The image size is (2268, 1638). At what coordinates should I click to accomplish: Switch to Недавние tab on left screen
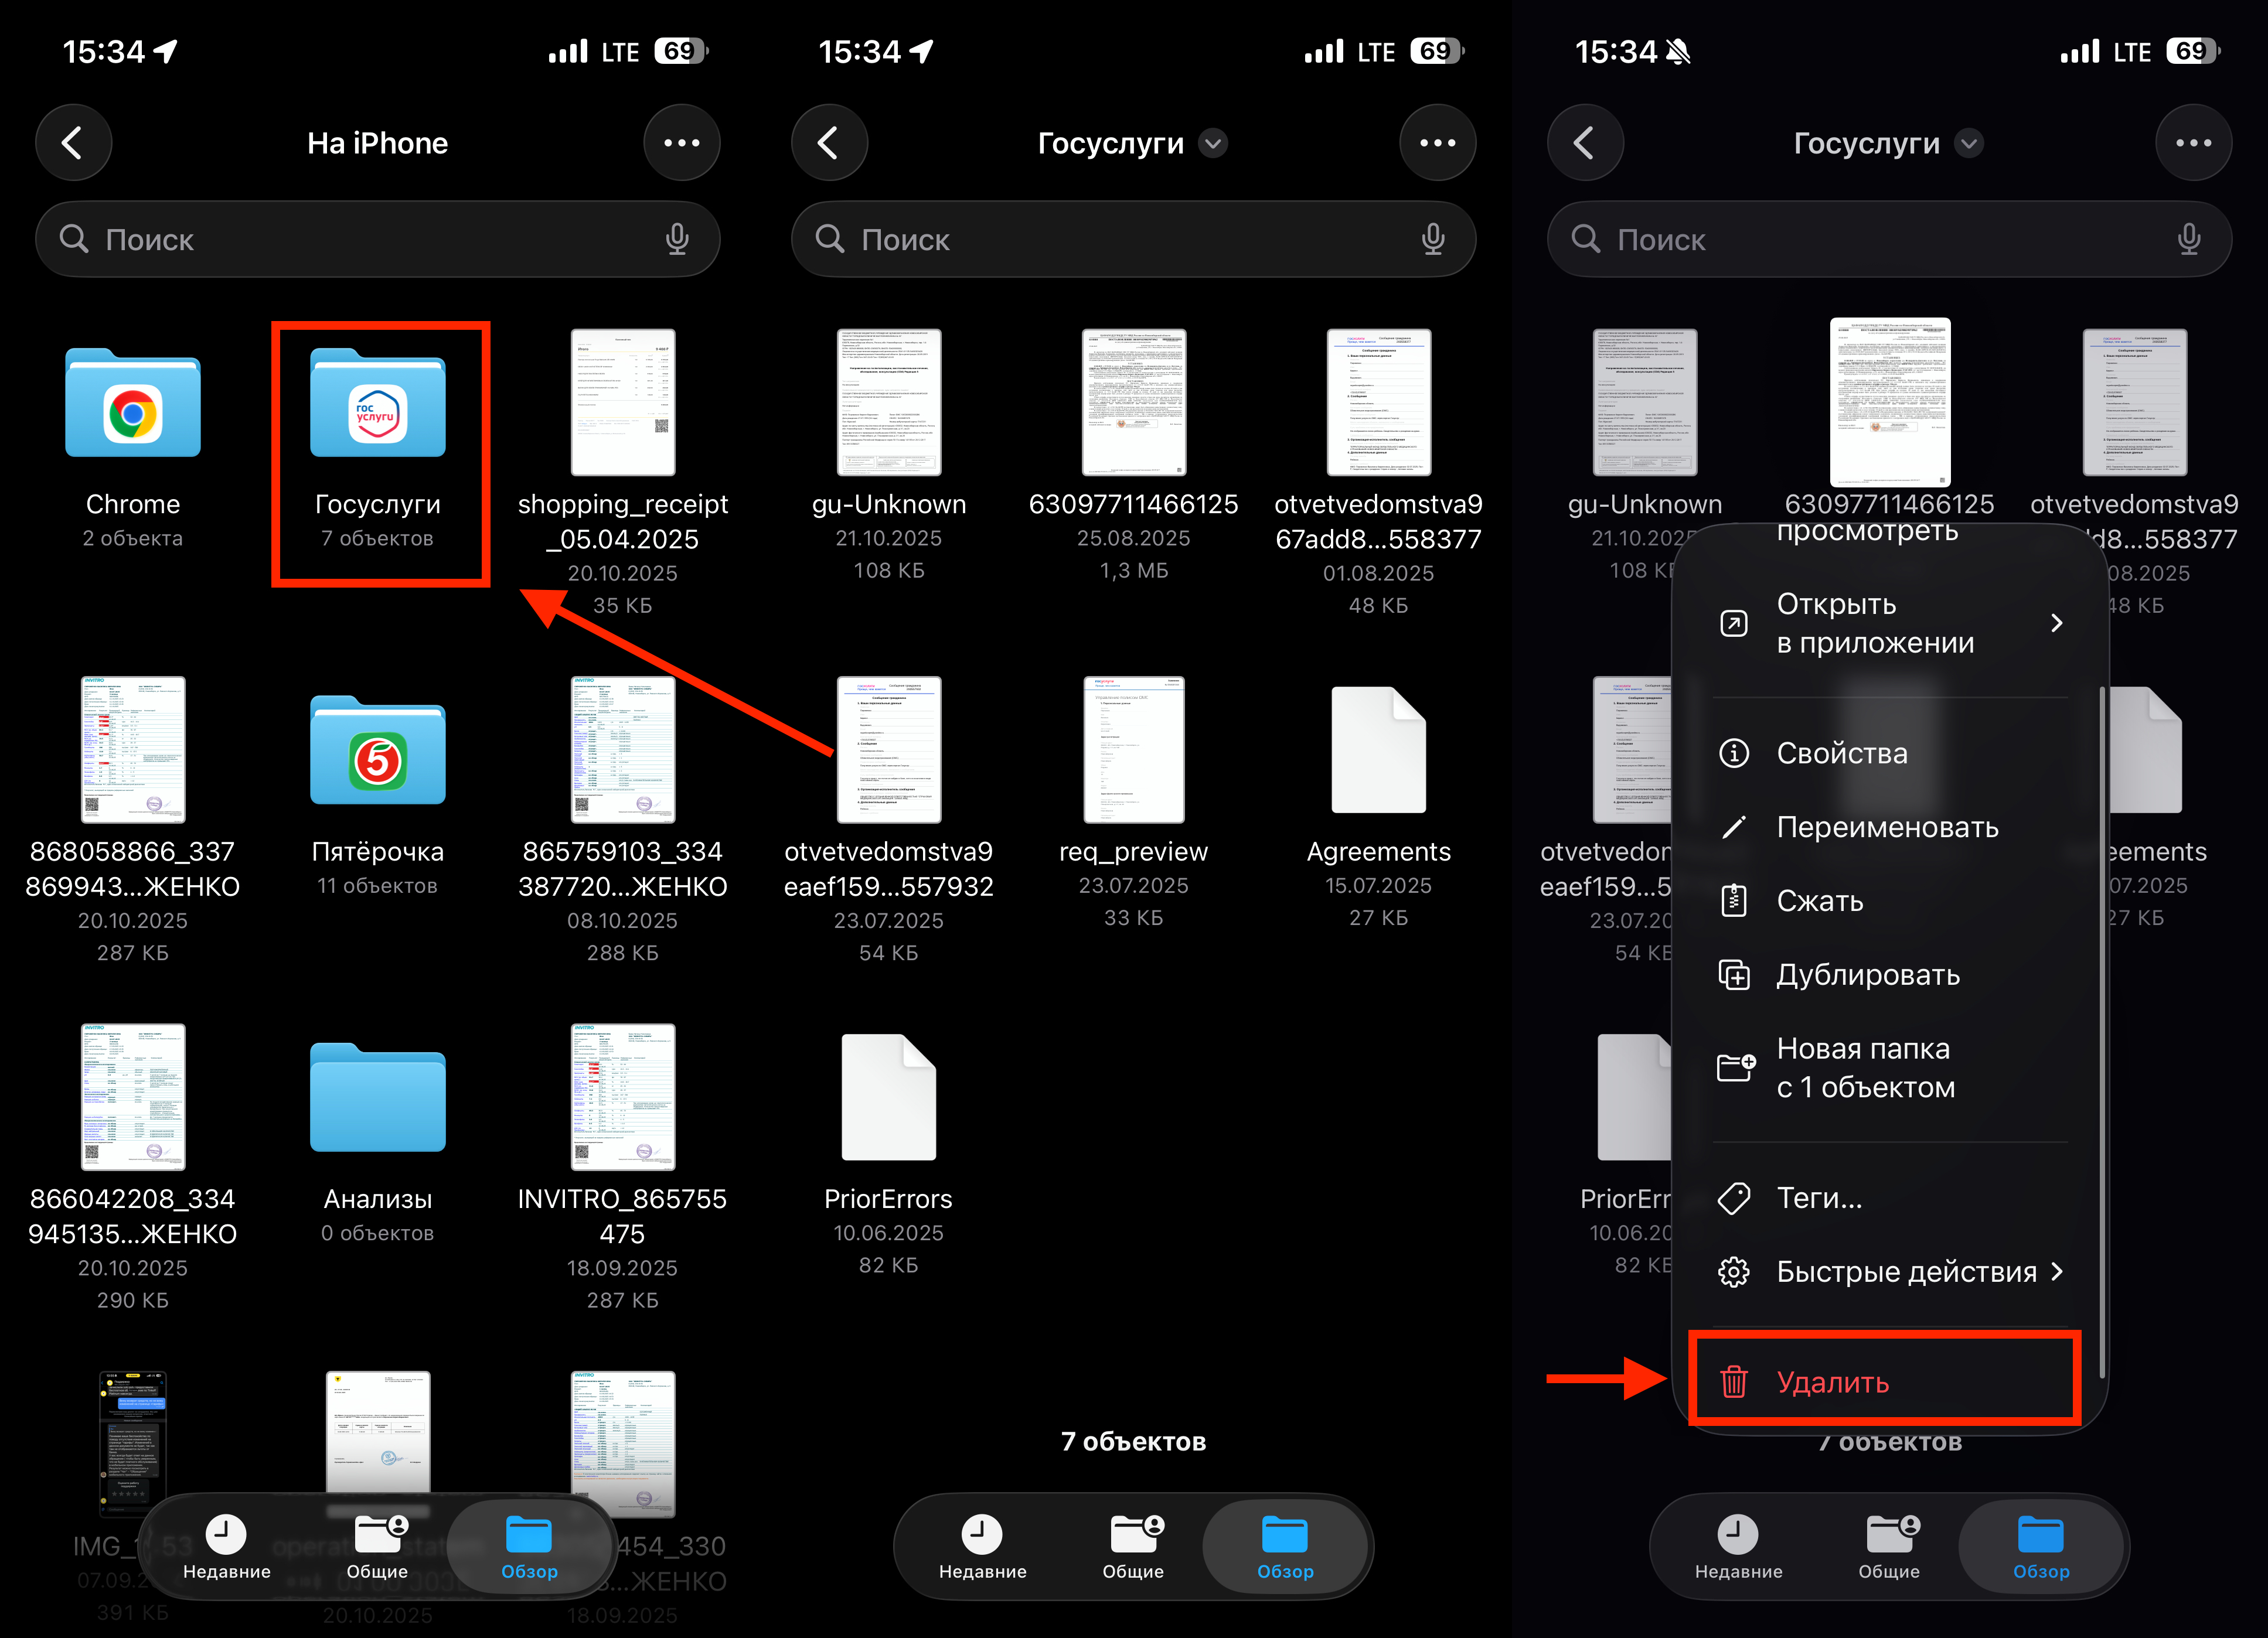(226, 1546)
